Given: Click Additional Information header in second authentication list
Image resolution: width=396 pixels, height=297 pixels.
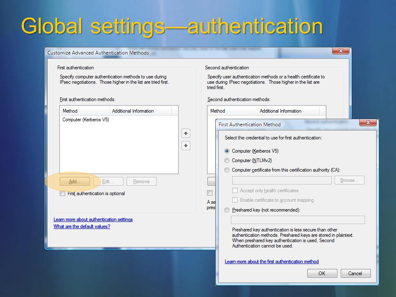Looking at the screenshot, I should click(288, 111).
